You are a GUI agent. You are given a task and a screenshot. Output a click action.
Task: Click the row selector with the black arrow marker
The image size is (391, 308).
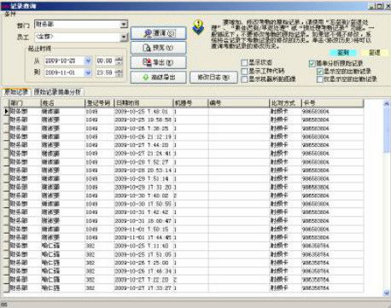(x=6, y=112)
